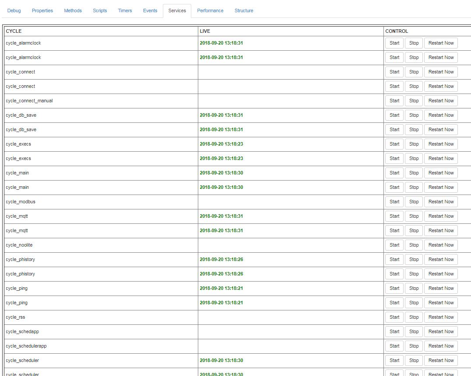471x376 pixels.
Task: Click Restart Now for cycle_rss
Action: 441,317
